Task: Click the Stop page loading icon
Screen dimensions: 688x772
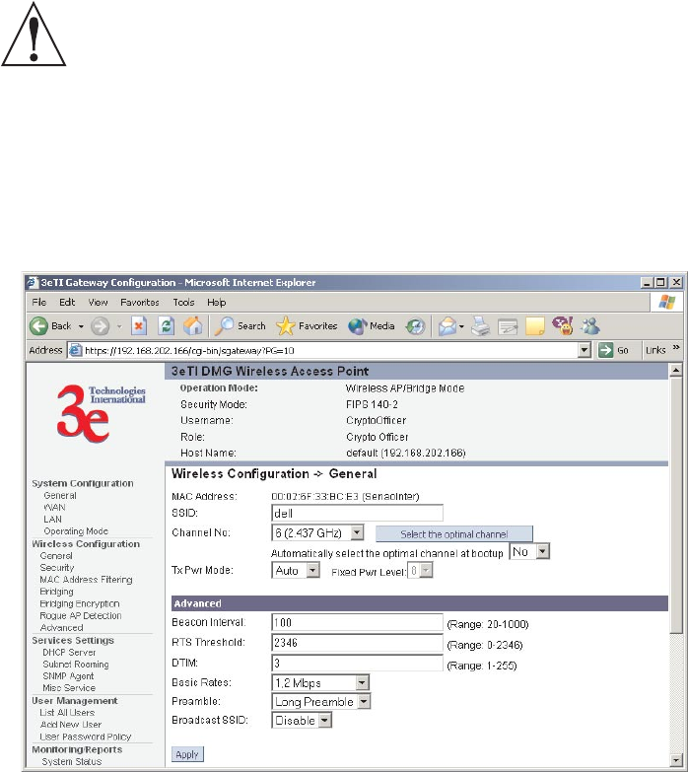Action: [139, 326]
